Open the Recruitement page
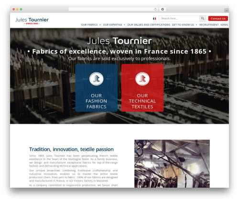The height and width of the screenshot is (202, 239). click(x=209, y=25)
